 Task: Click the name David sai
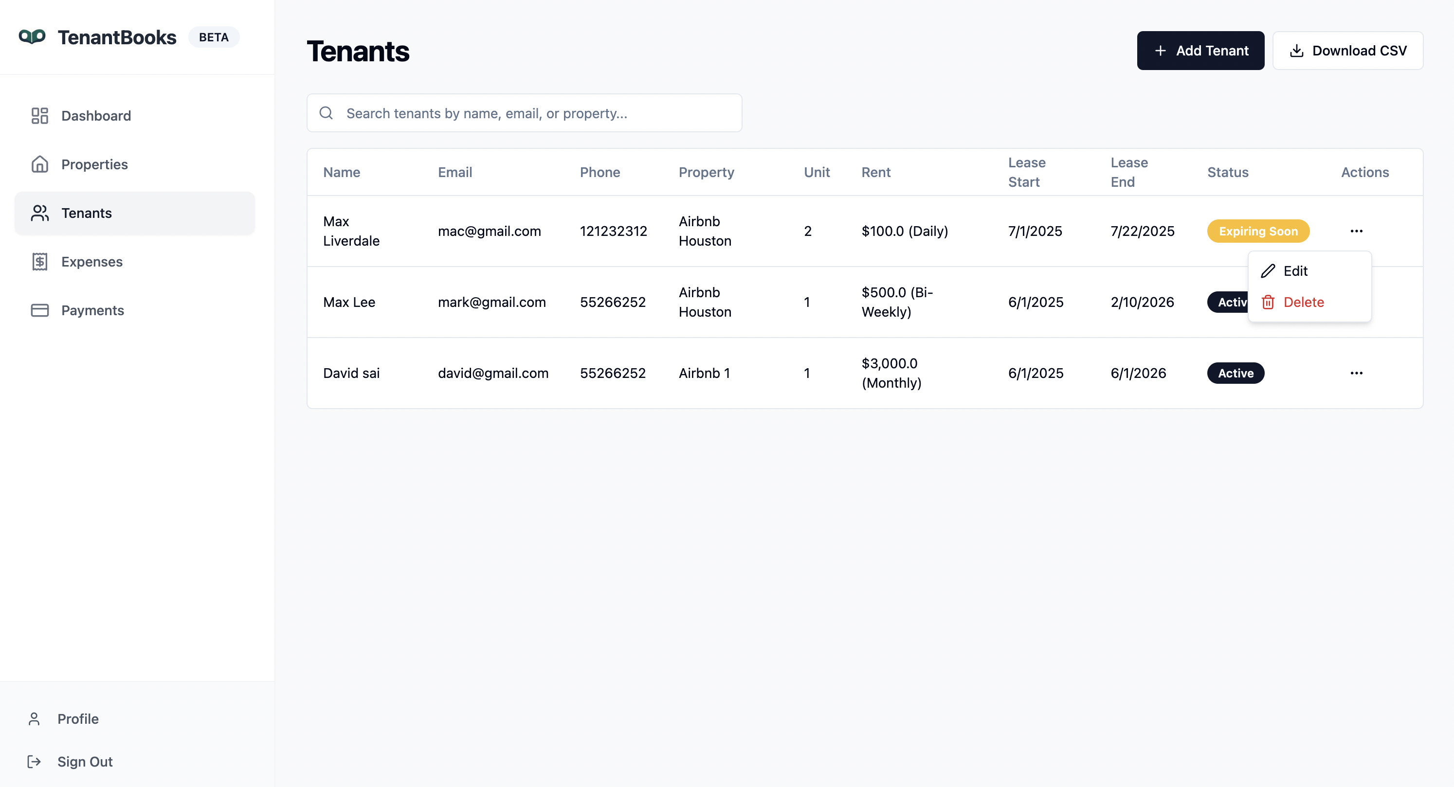[351, 373]
